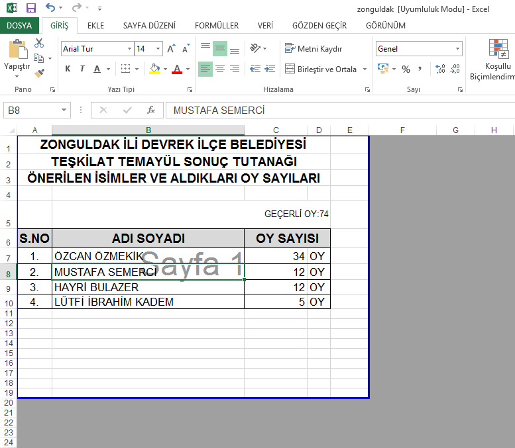Toggle center horizontal alignment

point(220,69)
